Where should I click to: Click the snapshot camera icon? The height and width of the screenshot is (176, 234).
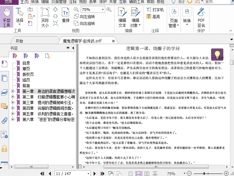[30, 9]
